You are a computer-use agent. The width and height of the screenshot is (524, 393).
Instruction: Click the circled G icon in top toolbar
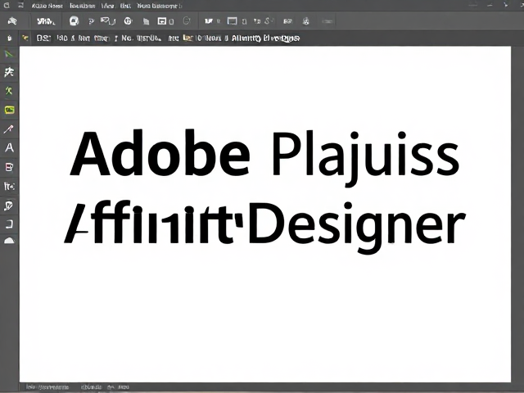point(128,21)
